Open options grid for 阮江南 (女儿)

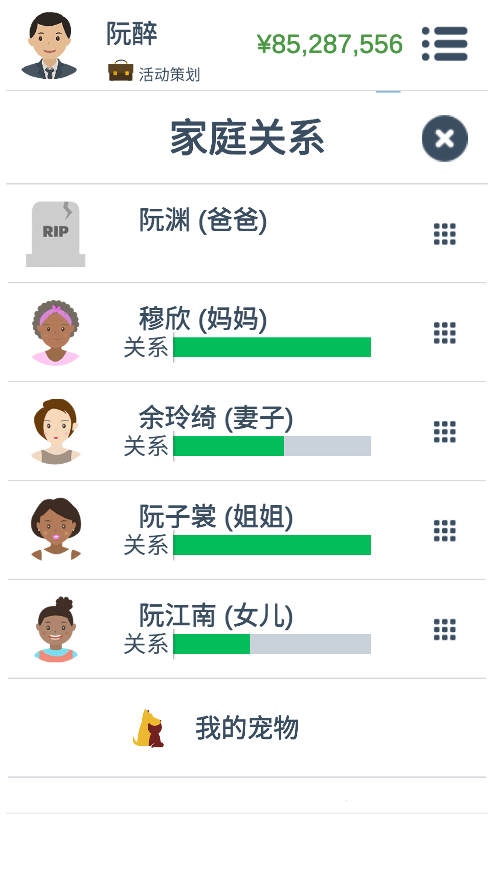(445, 629)
